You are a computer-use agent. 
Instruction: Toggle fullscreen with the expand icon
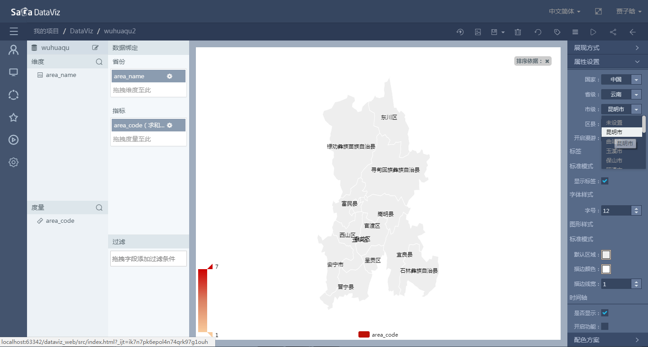click(598, 11)
